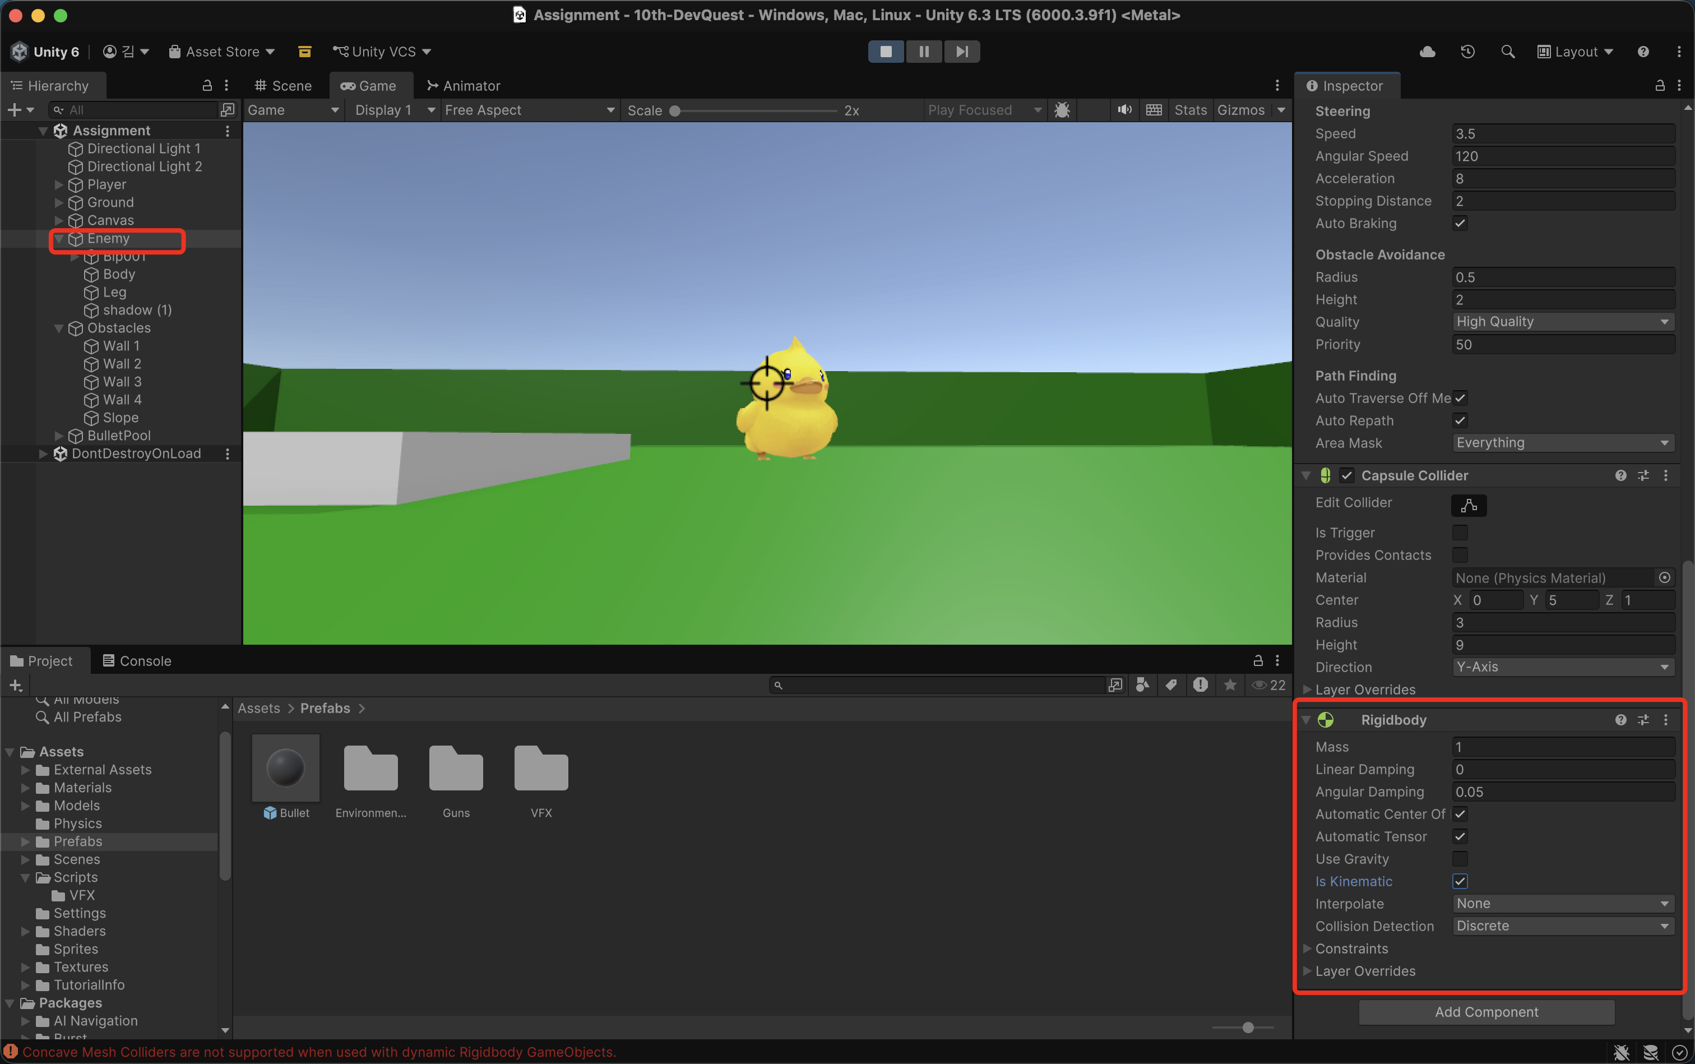Toggle the Hierarchy panel lock icon
Viewport: 1695px width, 1064px height.
[x=207, y=85]
